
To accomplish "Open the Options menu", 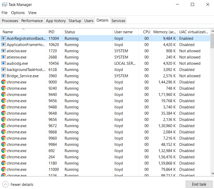I will [x=18, y=13].
